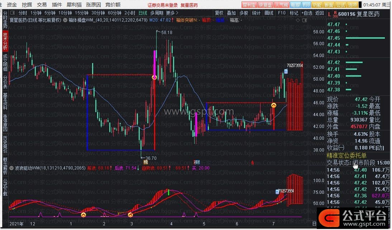Switch to 1分钟 period
This screenshot has width=392, height=230.
pos(36,13)
